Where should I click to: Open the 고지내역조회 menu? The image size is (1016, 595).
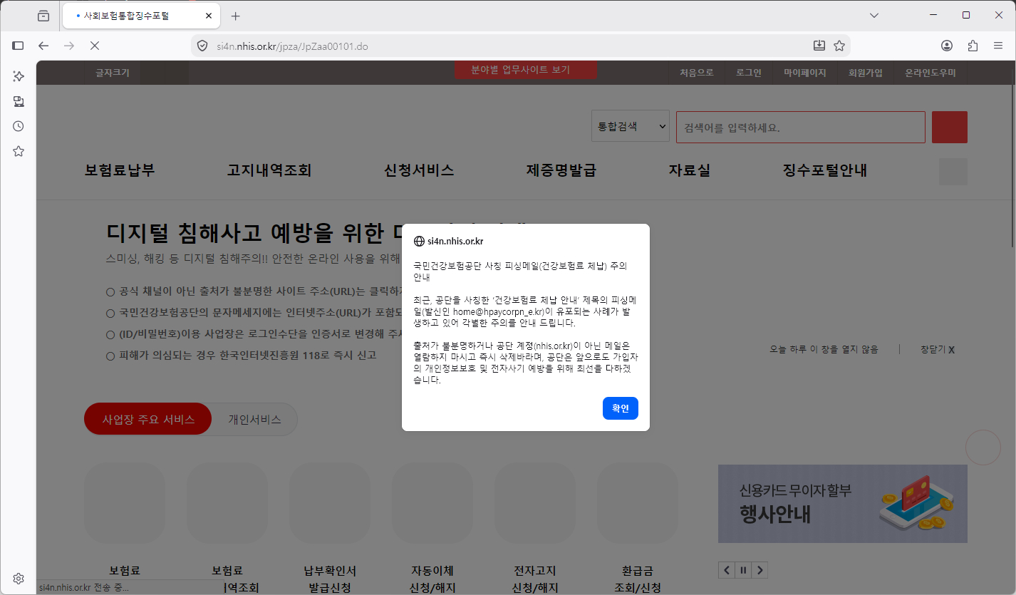269,170
